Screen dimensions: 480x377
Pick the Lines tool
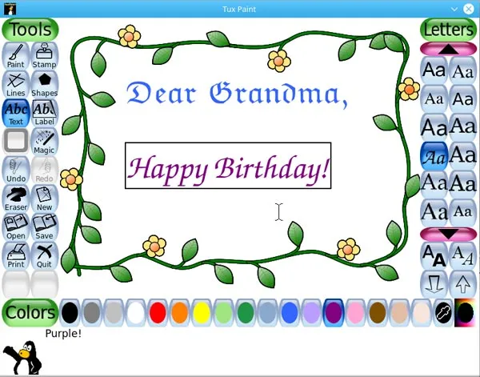tap(16, 84)
